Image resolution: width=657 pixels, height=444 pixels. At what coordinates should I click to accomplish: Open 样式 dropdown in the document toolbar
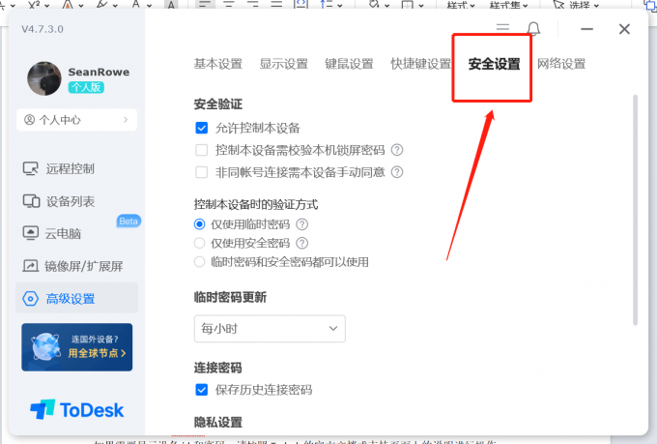[461, 6]
